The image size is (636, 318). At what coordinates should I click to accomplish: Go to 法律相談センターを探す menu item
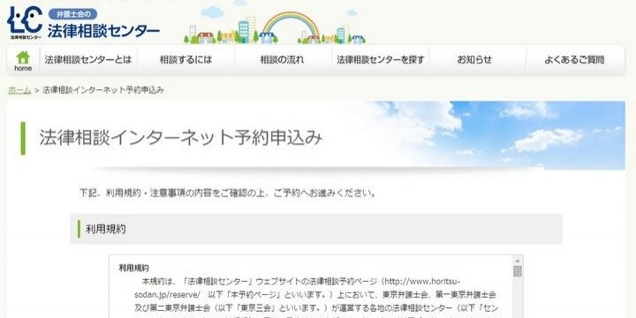pyautogui.click(x=381, y=60)
